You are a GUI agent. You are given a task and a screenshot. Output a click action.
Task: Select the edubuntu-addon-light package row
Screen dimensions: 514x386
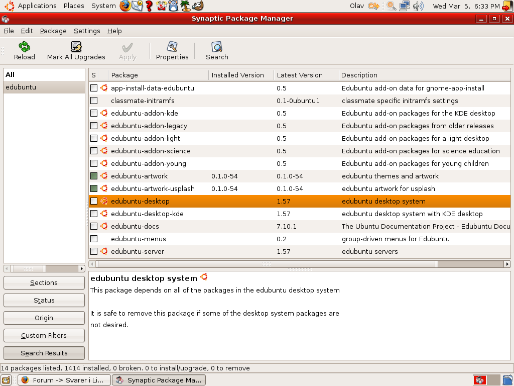(300, 138)
